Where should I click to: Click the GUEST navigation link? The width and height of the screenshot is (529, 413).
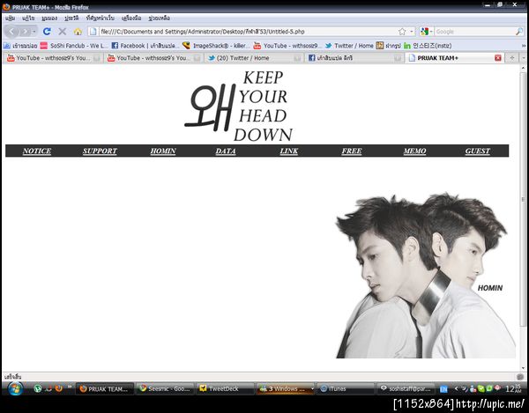tap(478, 151)
